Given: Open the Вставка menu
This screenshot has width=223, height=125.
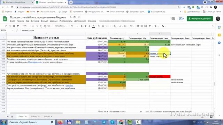Looking at the screenshot, I should [x=35, y=21].
